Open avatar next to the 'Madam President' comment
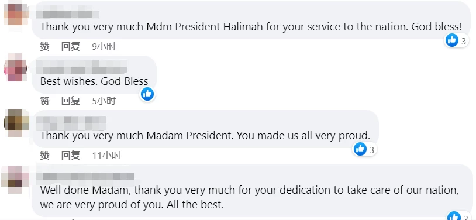The height and width of the screenshot is (220, 476). pos(16,123)
